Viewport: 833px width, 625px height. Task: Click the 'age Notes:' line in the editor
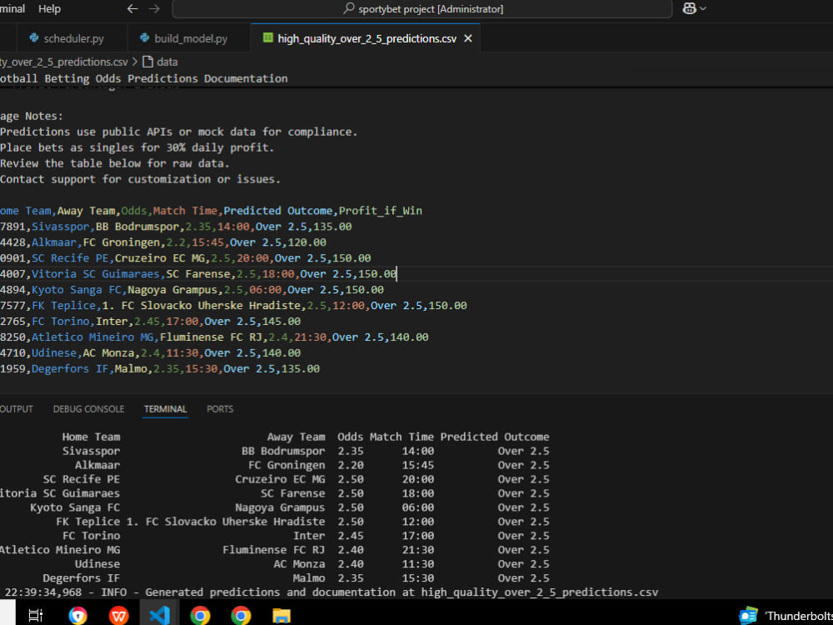click(32, 116)
